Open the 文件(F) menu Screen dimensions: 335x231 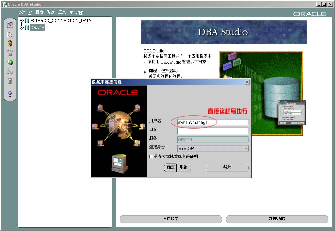click(x=25, y=12)
